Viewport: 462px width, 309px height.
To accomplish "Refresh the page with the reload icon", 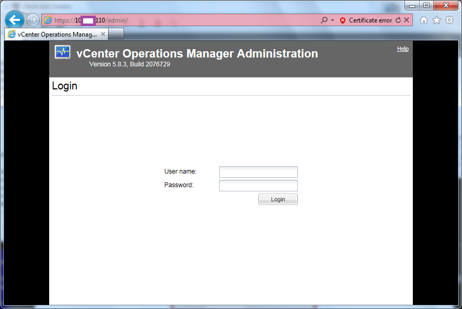I will 398,20.
